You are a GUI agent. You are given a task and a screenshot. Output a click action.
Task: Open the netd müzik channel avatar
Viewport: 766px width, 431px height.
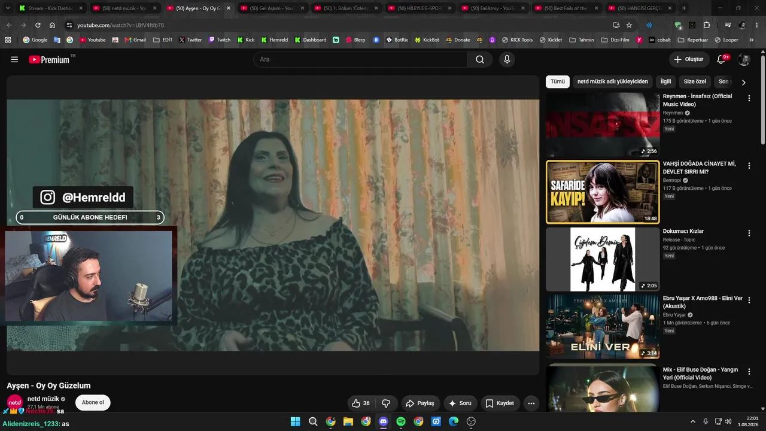(15, 402)
